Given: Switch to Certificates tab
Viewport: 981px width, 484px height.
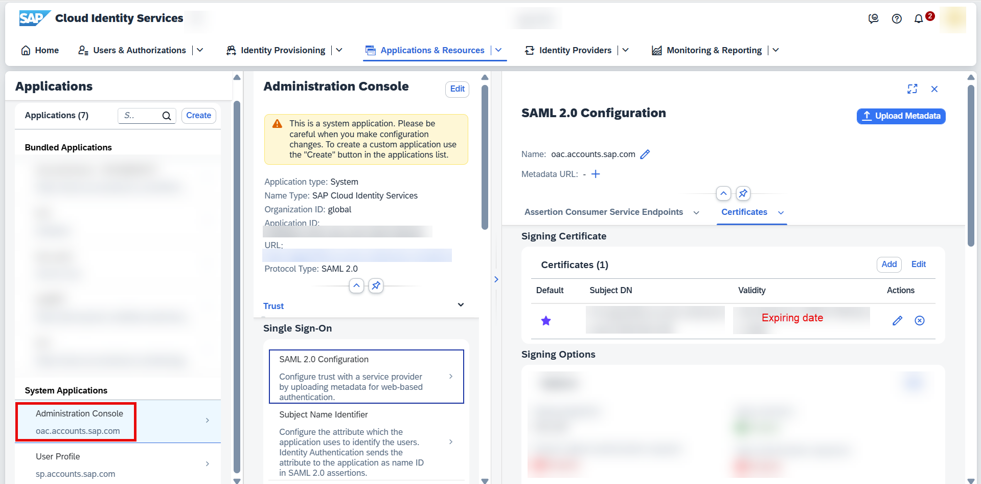Looking at the screenshot, I should pyautogui.click(x=744, y=212).
